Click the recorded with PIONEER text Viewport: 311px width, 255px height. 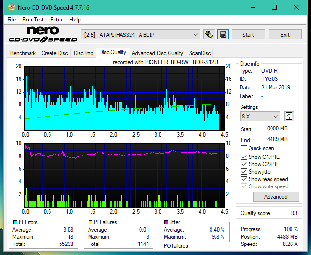165,62
